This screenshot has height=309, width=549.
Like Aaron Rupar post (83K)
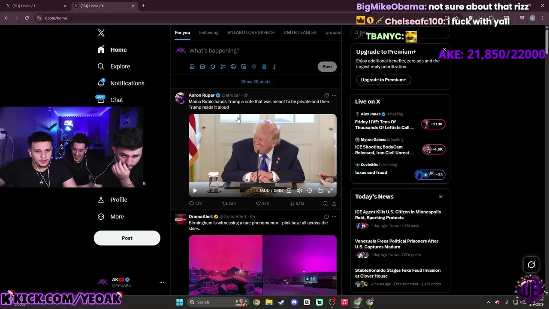pyautogui.click(x=262, y=203)
